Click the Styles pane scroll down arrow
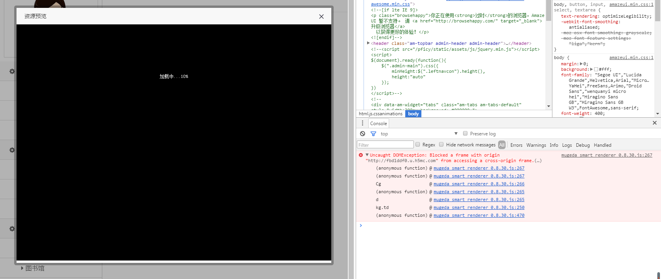Screen dimensions: 661x279 tap(657, 114)
